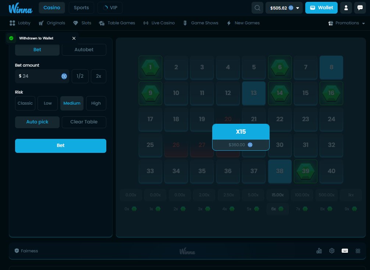
Task: Click the large blue Bet button
Action: (61, 145)
